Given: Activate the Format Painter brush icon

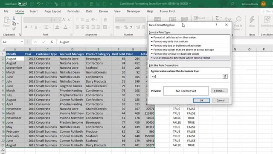Looking at the screenshot, I should pyautogui.click(x=14, y=29).
